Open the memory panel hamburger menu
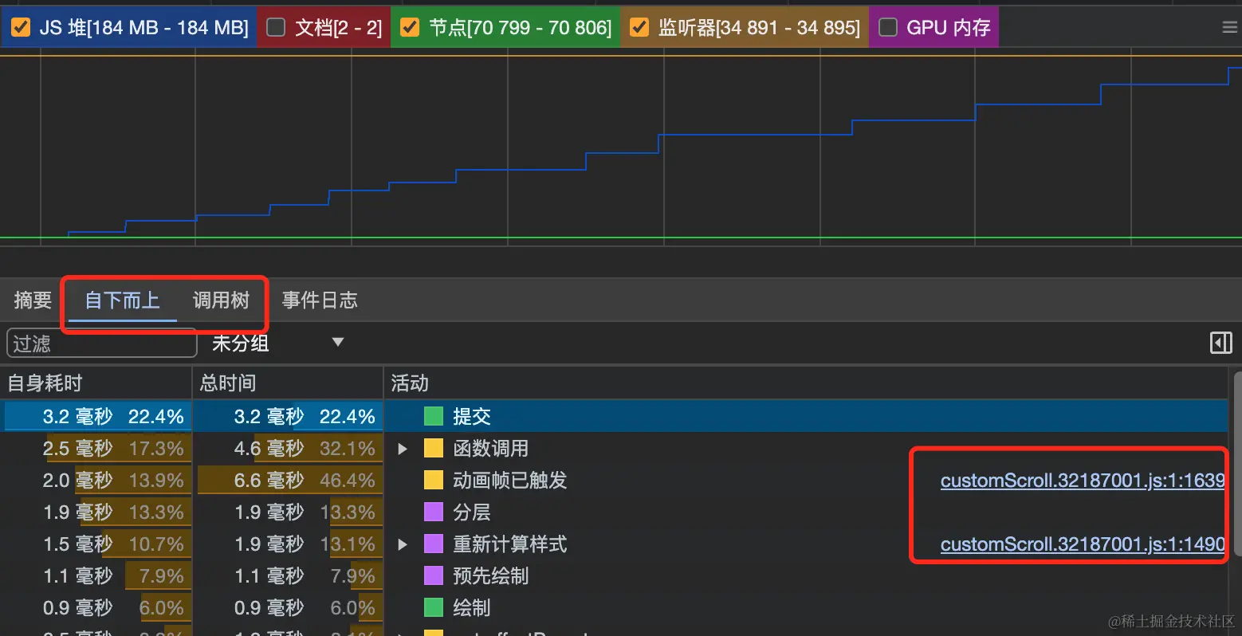This screenshot has width=1242, height=636. coord(1229,28)
